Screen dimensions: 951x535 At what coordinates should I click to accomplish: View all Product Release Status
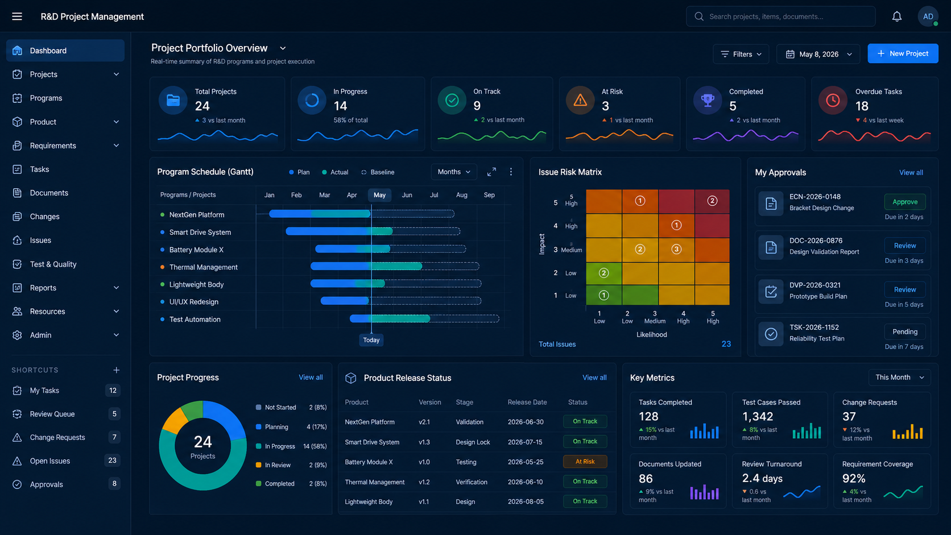click(594, 378)
